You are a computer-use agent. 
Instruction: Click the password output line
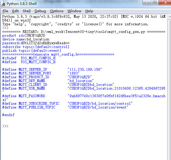coord(36,43)
